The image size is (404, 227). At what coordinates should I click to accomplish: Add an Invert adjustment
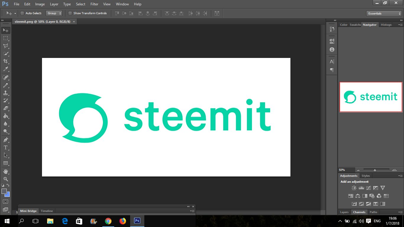[354, 204]
